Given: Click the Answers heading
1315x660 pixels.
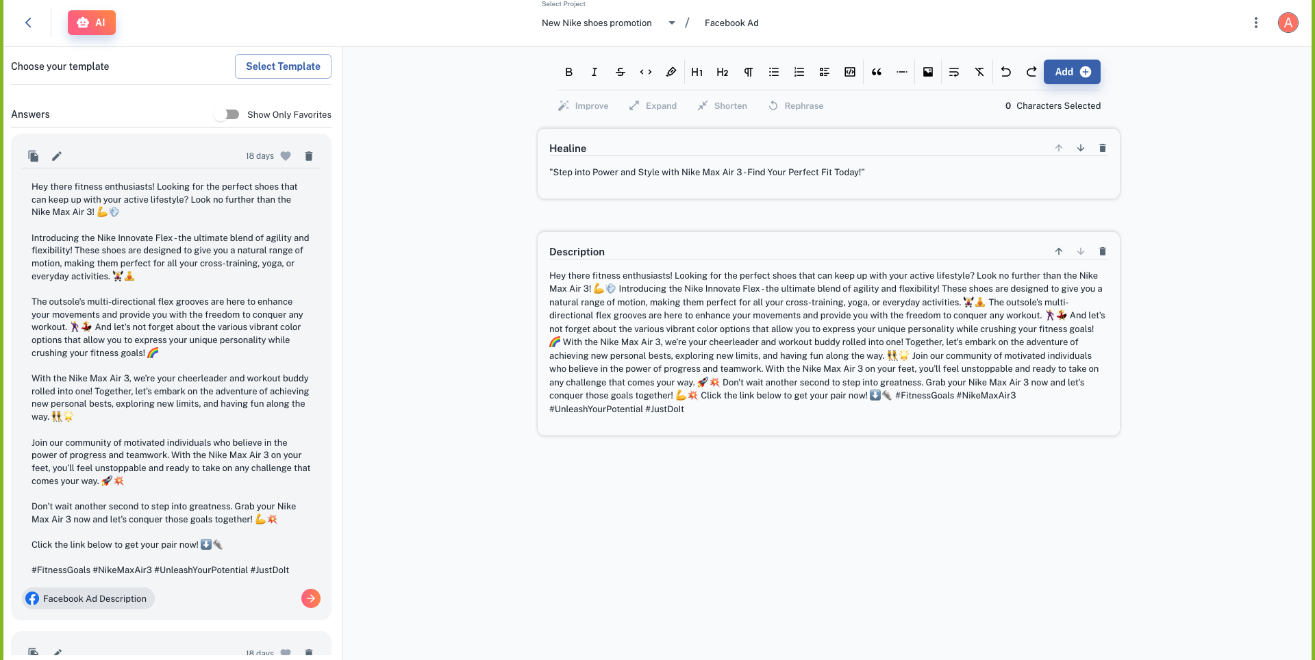Looking at the screenshot, I should [x=30, y=114].
